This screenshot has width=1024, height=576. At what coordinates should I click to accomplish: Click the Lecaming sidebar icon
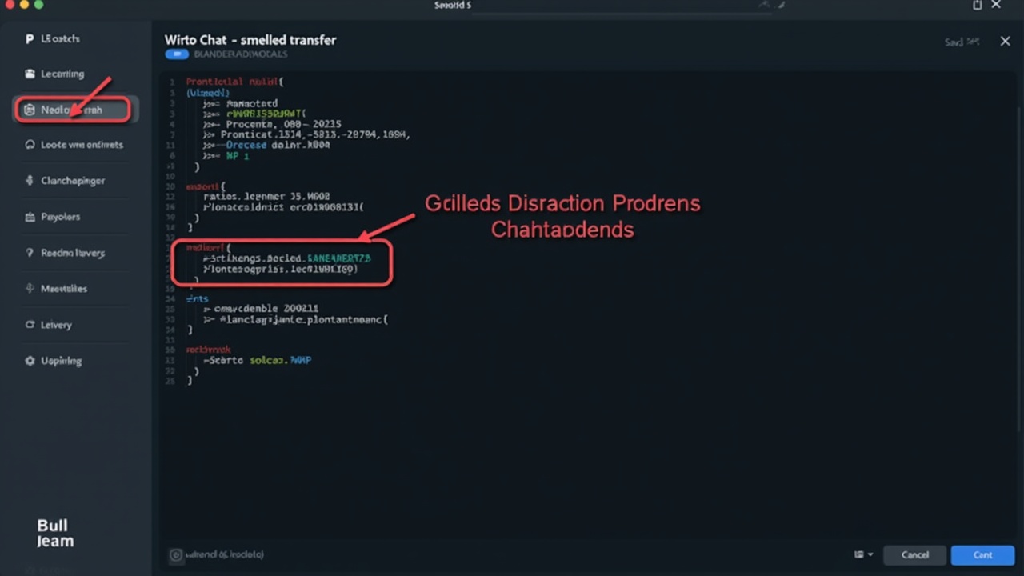tap(30, 74)
